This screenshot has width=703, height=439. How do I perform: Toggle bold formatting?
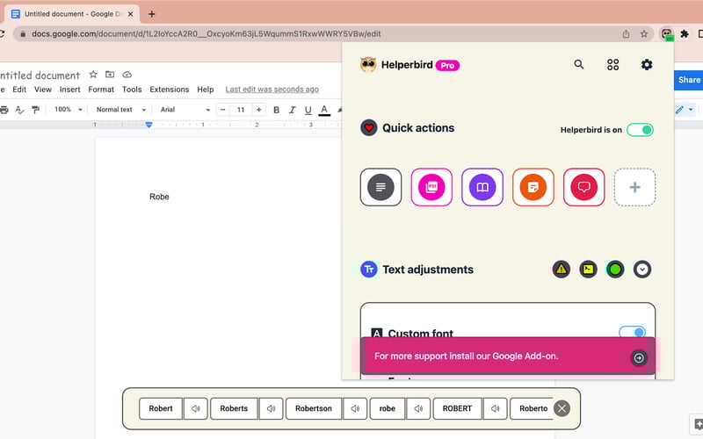276,110
